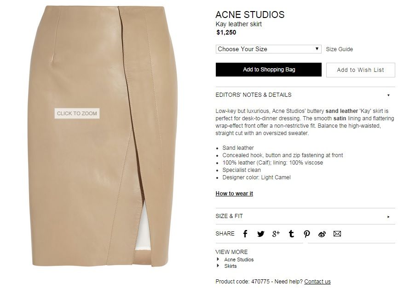This screenshot has height=289, width=398.
Task: Share via the Tumblr icon
Action: [291, 234]
